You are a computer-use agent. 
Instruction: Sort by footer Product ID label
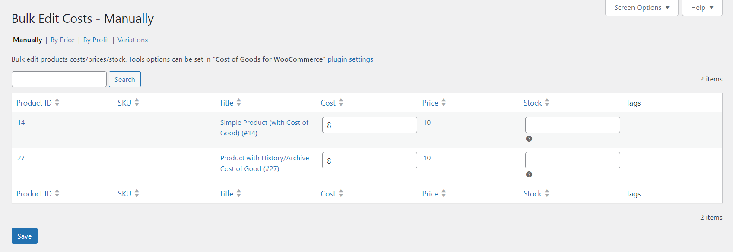click(34, 194)
